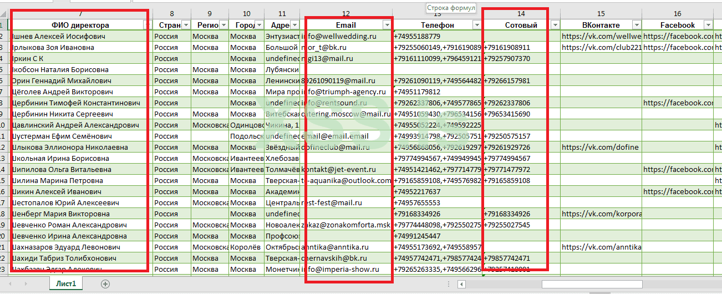
Task: Select the Email header cell
Action: 346,25
